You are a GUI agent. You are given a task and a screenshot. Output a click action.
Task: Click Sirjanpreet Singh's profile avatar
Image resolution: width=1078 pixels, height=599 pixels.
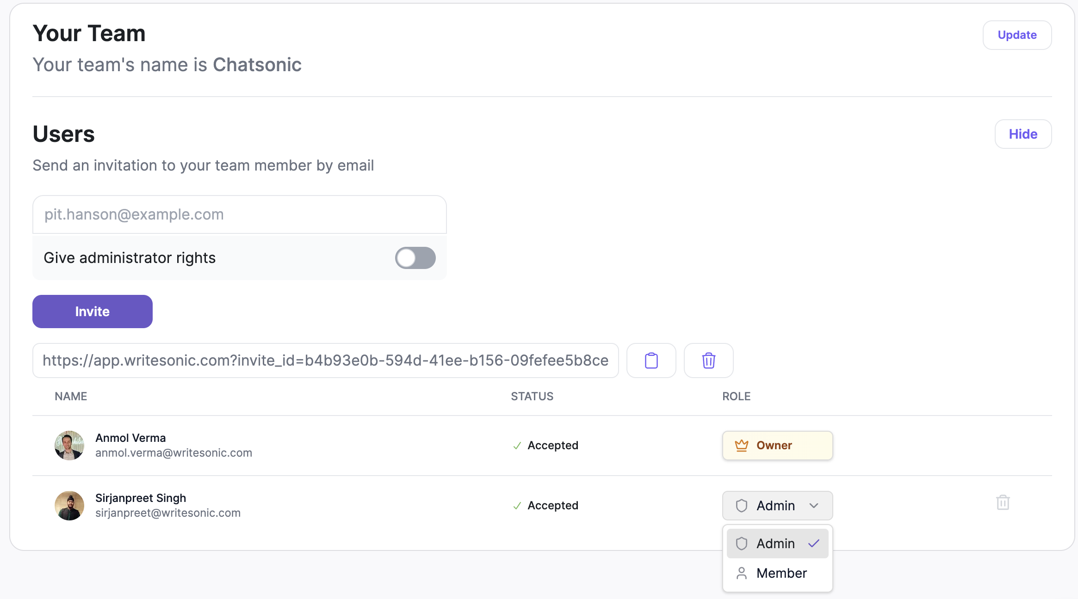(69, 506)
